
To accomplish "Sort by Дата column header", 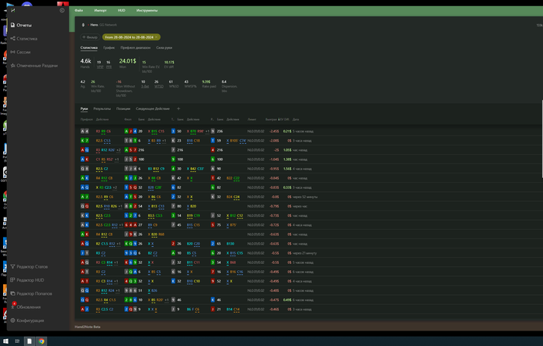I will [296, 119].
